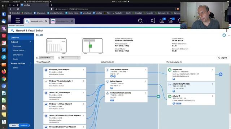231x129 pixels.
Task: Collapse the Network section in sidebar
Action: coord(30,42)
